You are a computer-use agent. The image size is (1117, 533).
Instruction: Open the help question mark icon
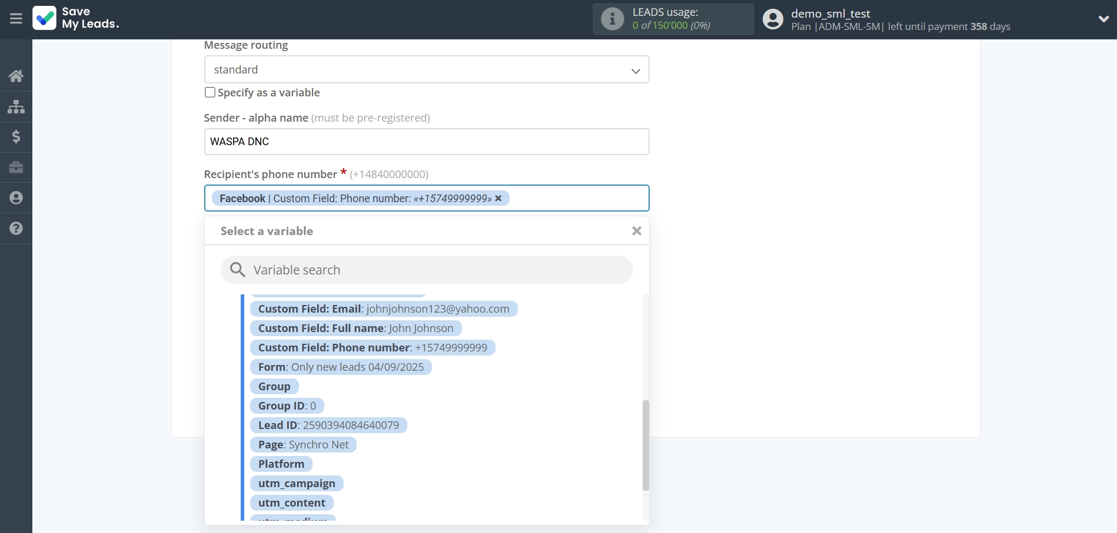[x=16, y=229]
